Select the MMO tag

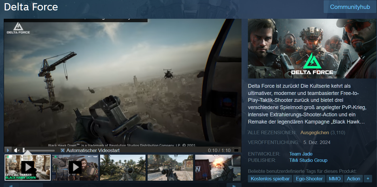(335, 179)
